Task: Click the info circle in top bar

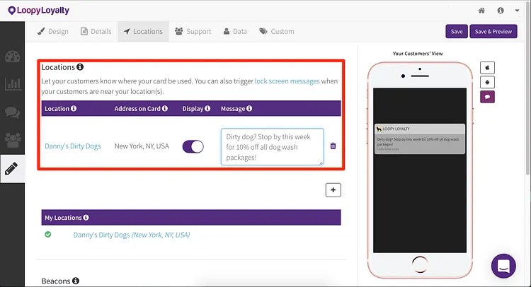Action: [500, 11]
